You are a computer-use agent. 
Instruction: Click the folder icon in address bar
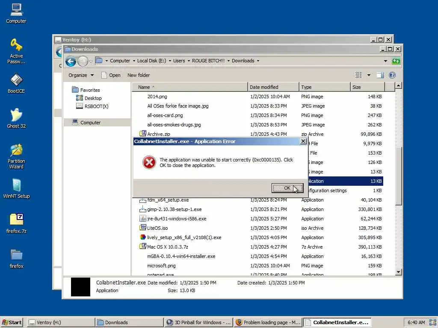click(99, 61)
